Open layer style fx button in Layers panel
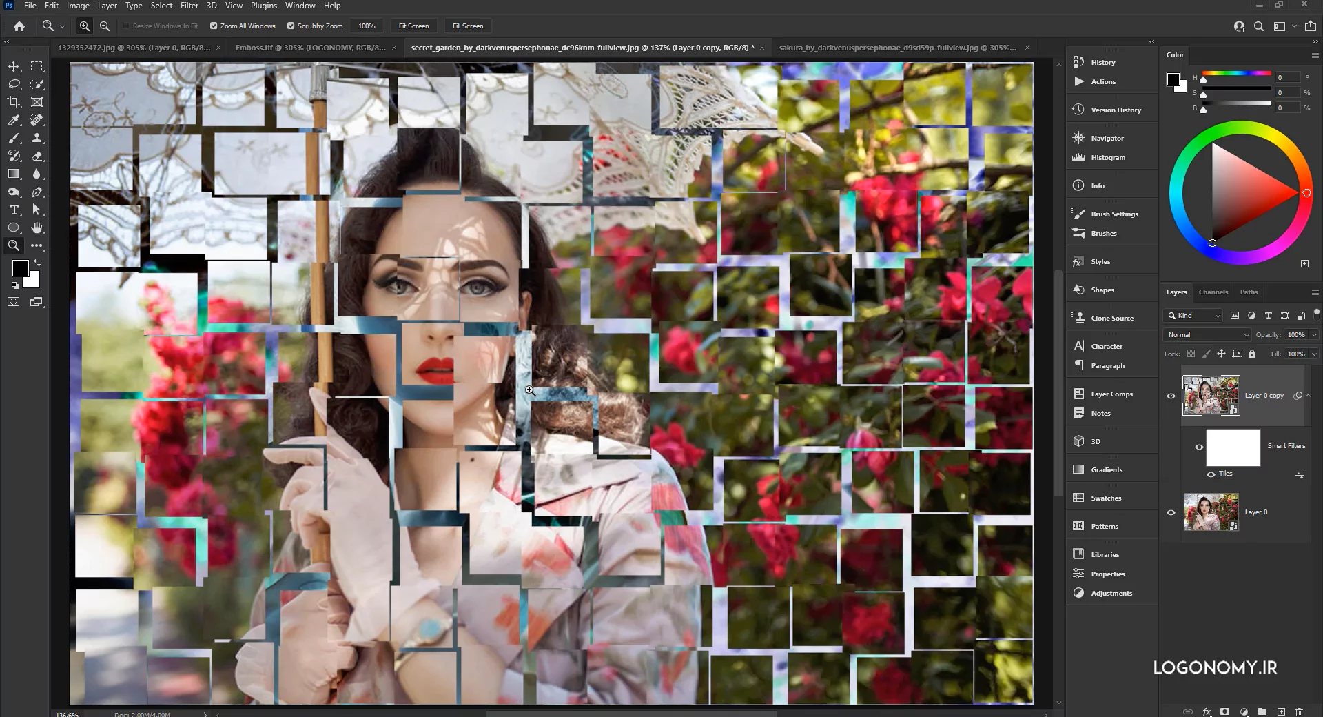 [x=1207, y=711]
